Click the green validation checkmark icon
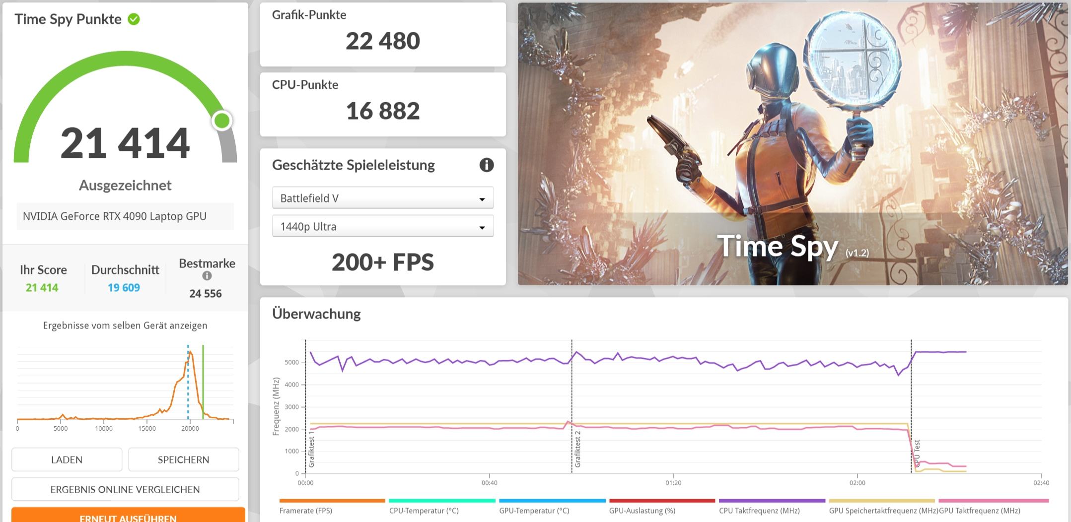This screenshot has width=1071, height=522. [x=134, y=19]
